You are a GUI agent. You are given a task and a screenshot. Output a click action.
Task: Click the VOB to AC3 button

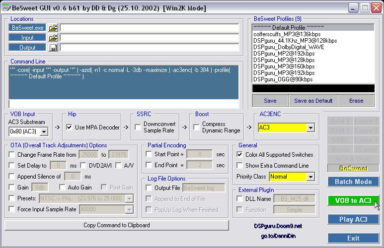click(x=353, y=200)
